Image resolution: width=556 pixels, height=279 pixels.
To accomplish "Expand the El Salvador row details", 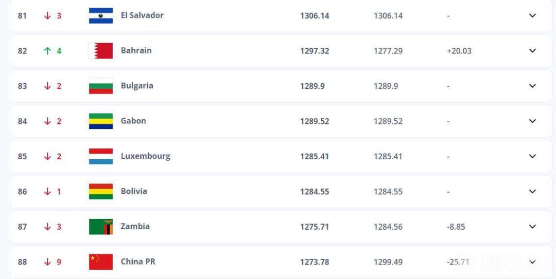I will pos(532,15).
